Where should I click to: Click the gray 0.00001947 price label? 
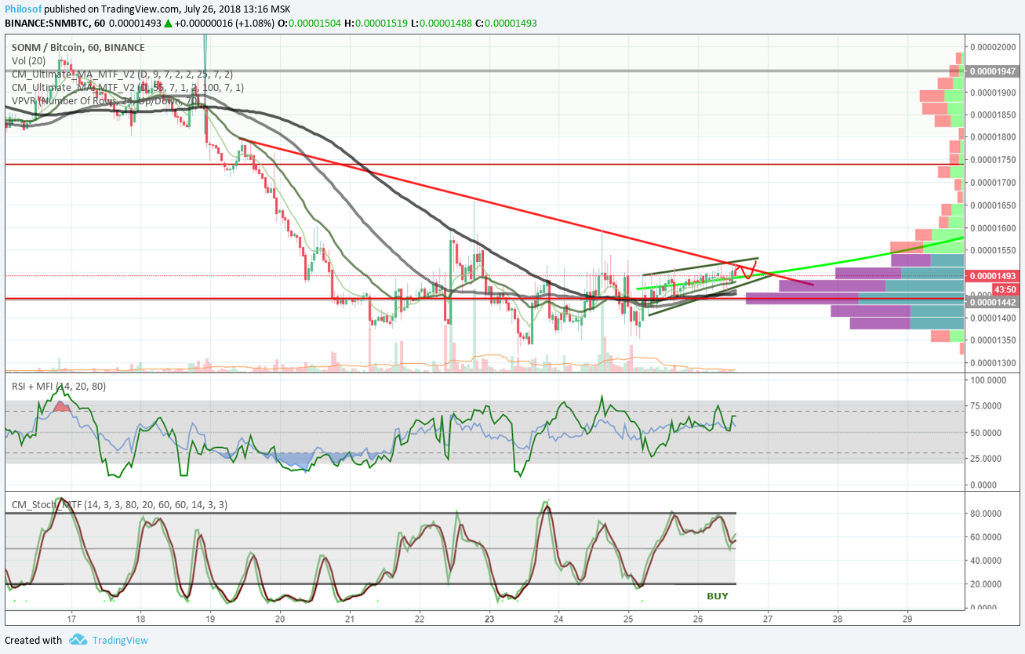(993, 71)
